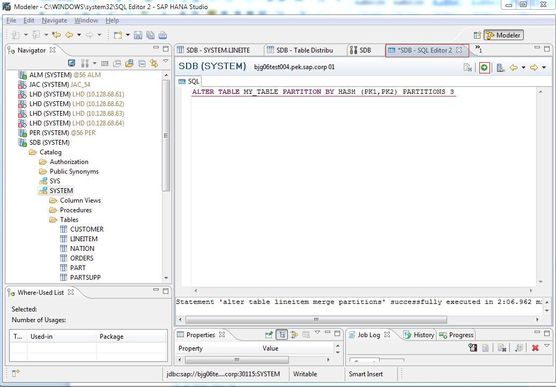Open the Help menu
Screen dimensions: 556x387
click(112, 20)
